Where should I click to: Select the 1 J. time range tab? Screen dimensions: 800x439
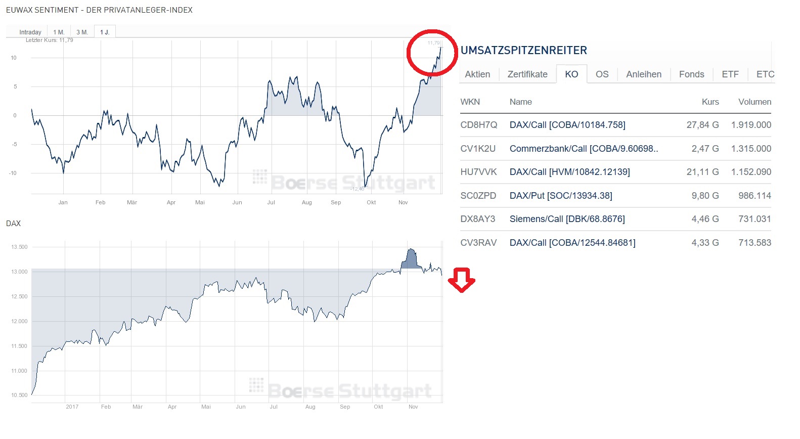tap(105, 32)
